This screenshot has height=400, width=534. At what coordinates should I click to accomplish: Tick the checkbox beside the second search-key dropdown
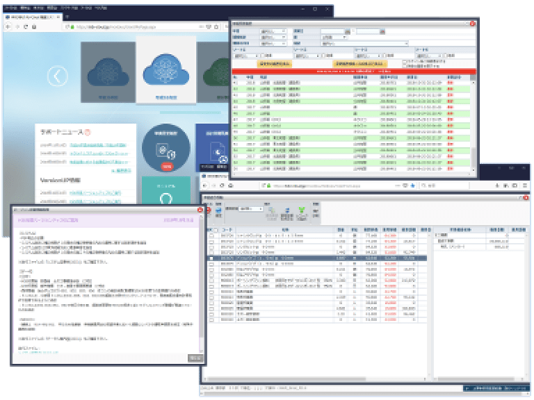coord(323,56)
